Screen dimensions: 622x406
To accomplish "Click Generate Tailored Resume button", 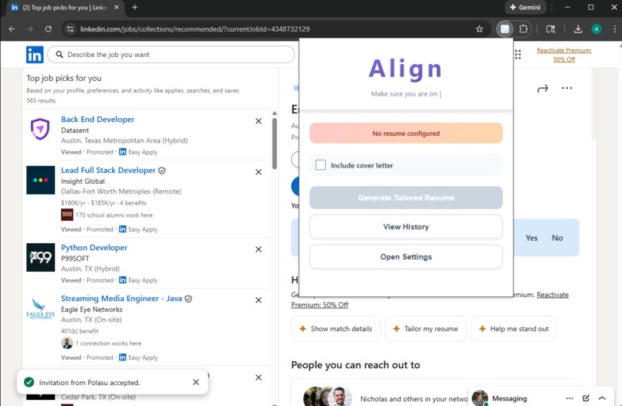I will tap(406, 198).
